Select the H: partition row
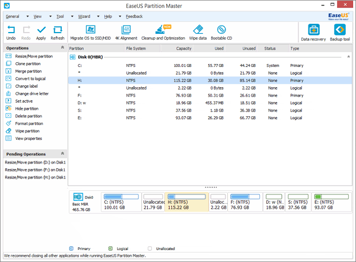 pyautogui.click(x=210, y=81)
